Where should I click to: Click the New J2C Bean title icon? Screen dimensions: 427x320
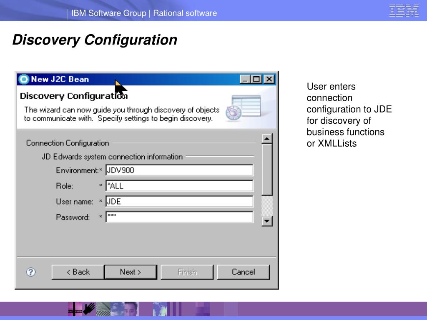tap(24, 79)
